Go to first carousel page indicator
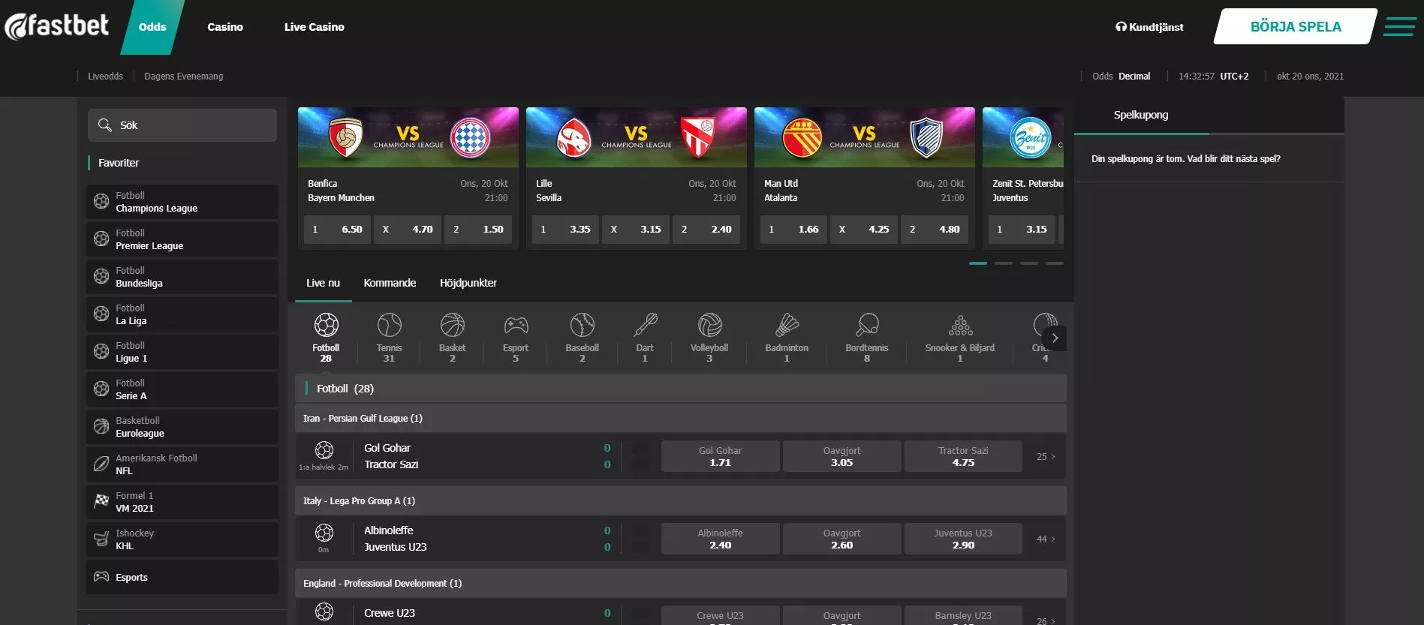This screenshot has height=625, width=1424. coord(978,263)
